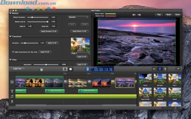The height and width of the screenshot is (119, 191).
Task: Click the Apply Duration To All button
Action: coord(49,31)
